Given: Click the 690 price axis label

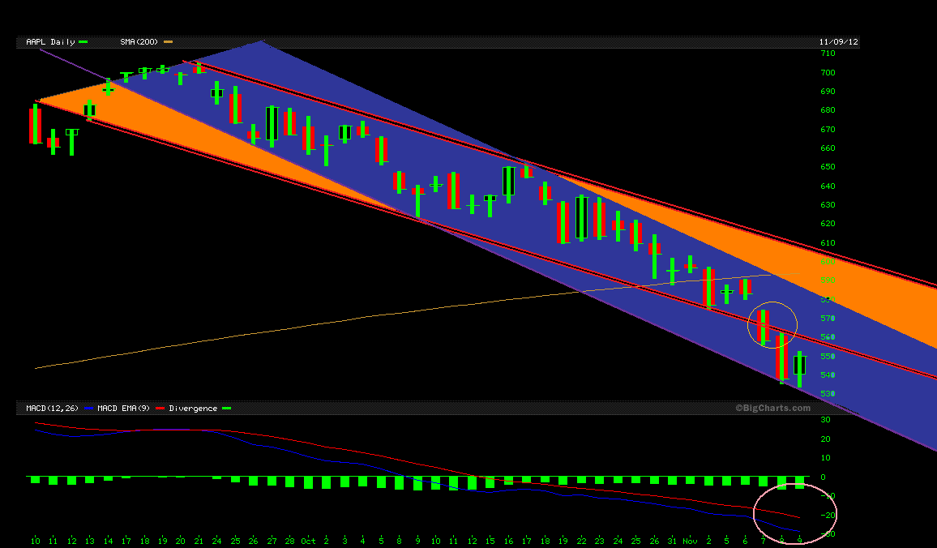Looking at the screenshot, I should pyautogui.click(x=828, y=92).
